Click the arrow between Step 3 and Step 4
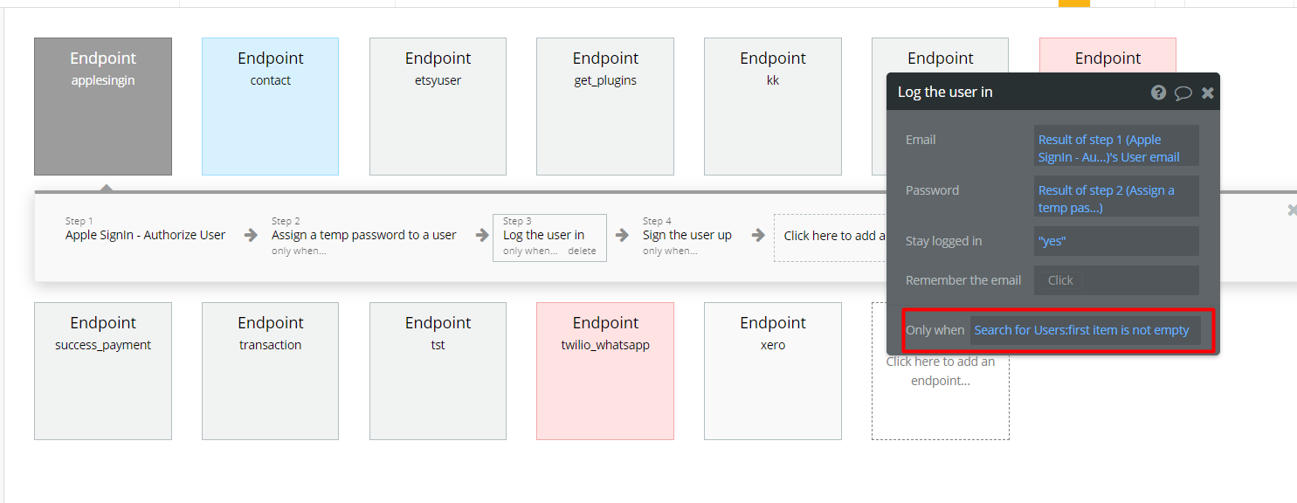 (622, 235)
